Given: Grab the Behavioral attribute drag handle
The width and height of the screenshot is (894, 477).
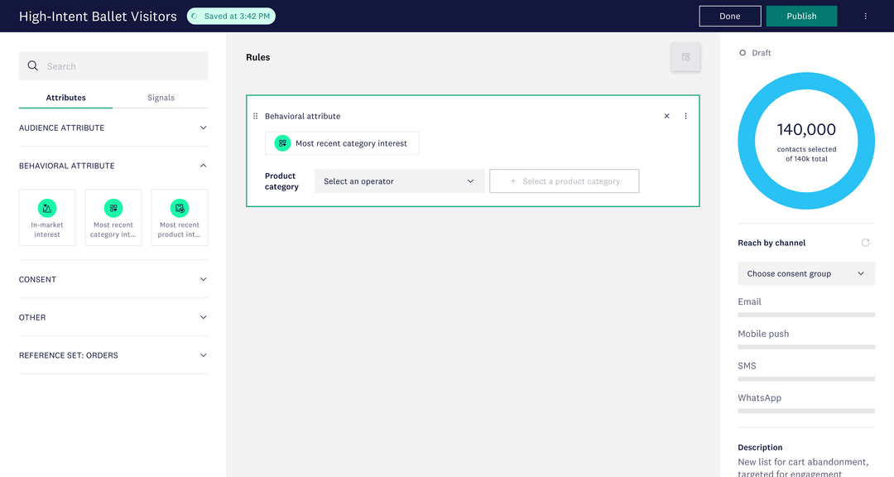Looking at the screenshot, I should [x=254, y=116].
